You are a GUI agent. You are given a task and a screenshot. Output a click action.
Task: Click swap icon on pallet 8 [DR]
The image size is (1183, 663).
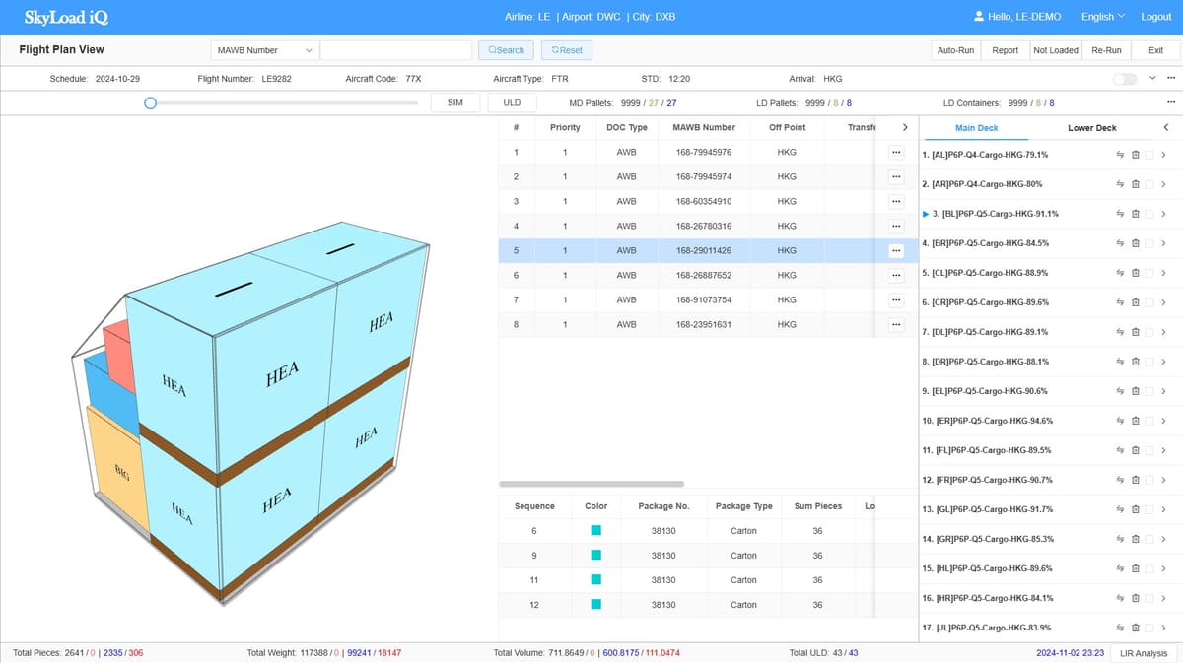point(1120,362)
